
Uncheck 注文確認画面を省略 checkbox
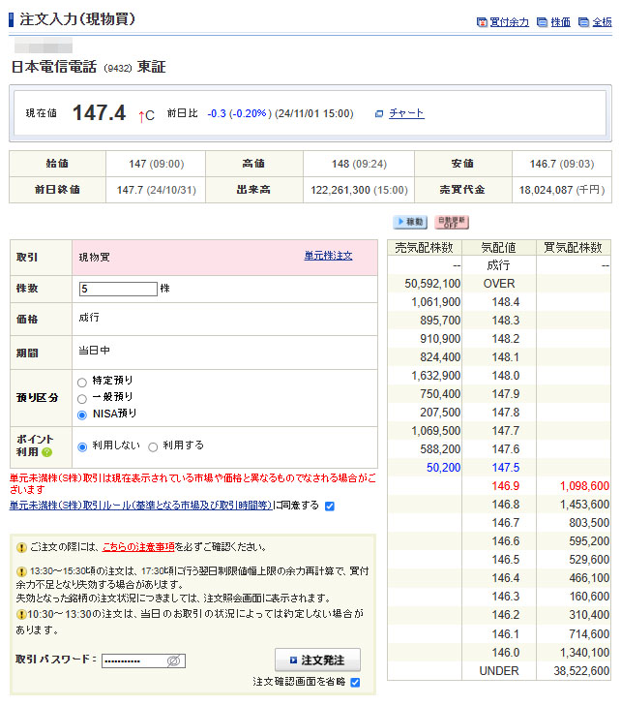point(355,683)
